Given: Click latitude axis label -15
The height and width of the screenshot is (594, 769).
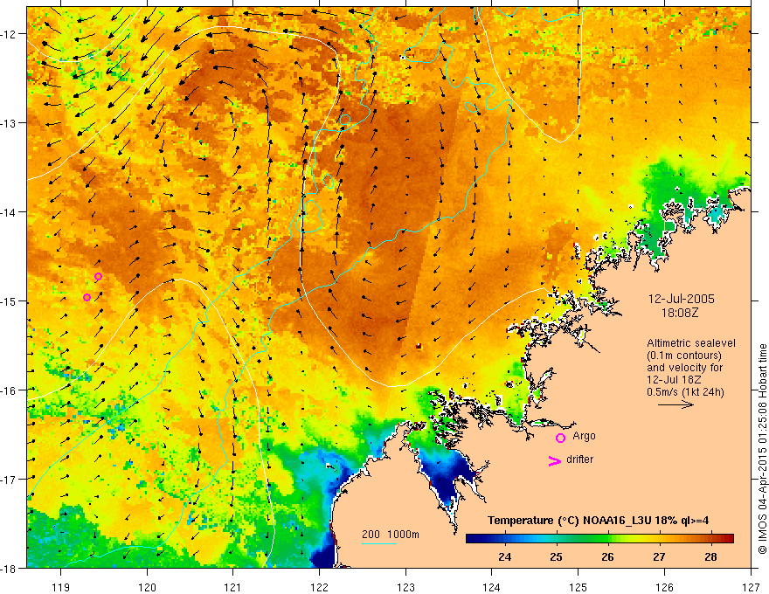Looking at the screenshot, I should (x=9, y=300).
